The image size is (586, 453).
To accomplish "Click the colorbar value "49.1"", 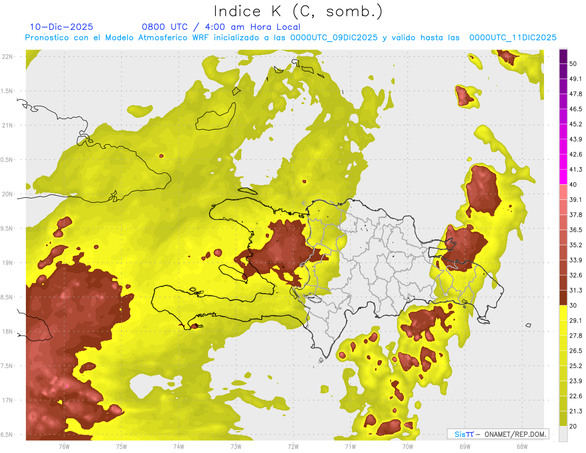I will click(575, 79).
